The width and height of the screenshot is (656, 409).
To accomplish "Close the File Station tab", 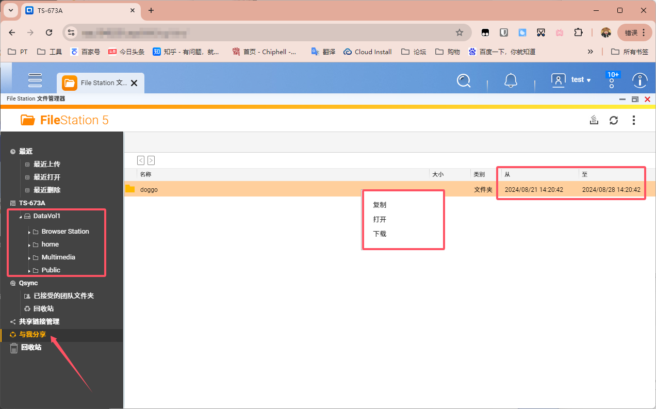I will (x=134, y=83).
